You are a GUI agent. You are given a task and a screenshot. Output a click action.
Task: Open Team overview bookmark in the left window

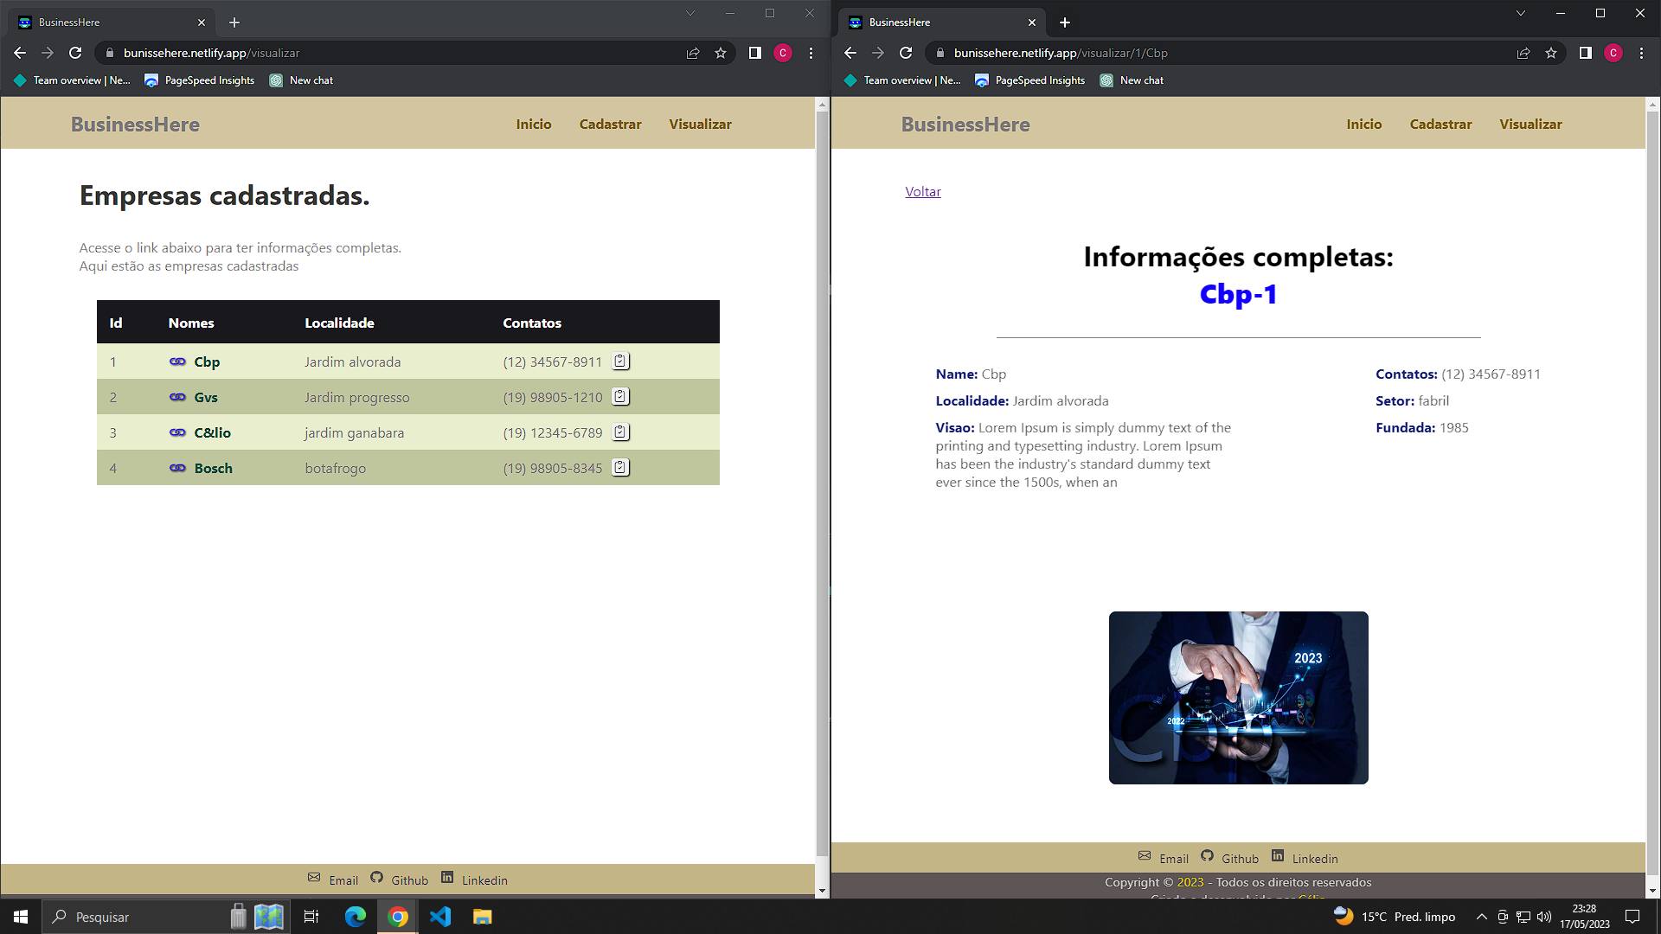(x=73, y=80)
